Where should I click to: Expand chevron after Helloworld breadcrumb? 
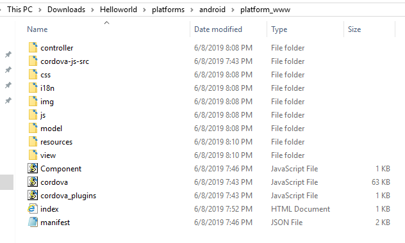click(144, 10)
